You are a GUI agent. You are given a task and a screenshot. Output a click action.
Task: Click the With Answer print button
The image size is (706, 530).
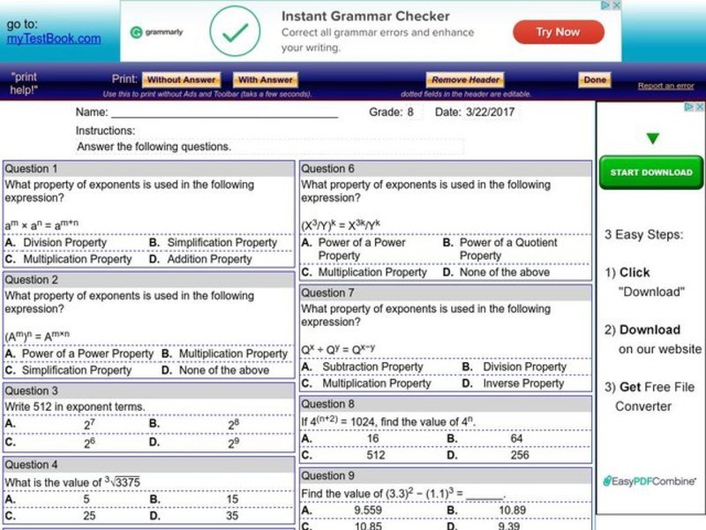[265, 79]
